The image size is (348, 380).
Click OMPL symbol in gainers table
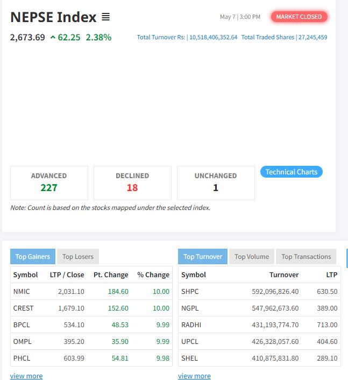23,341
